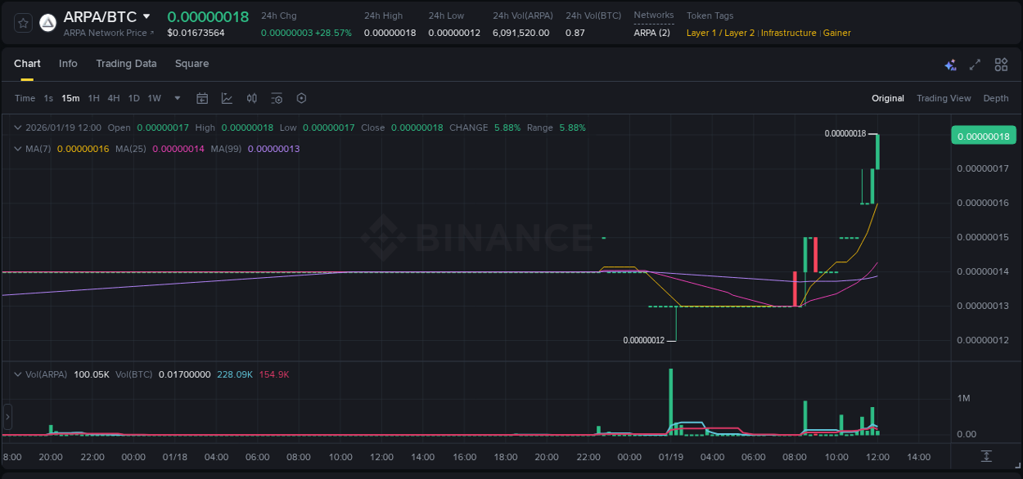Open the Gainer token tag link
Viewport: 1023px width, 479px height.
pos(836,33)
